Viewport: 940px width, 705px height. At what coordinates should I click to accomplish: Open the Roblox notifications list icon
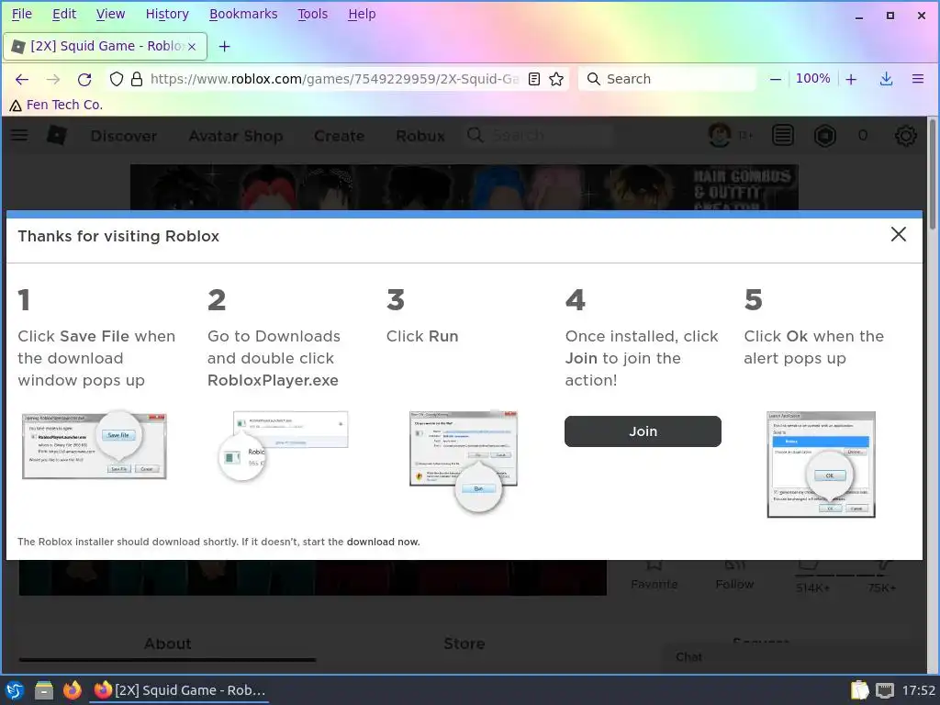tap(782, 136)
